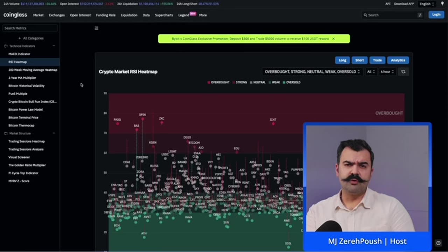Open the All coins dropdown

(371, 72)
